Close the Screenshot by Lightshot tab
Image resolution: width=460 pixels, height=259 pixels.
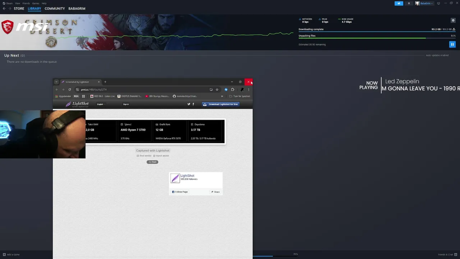click(x=99, y=82)
